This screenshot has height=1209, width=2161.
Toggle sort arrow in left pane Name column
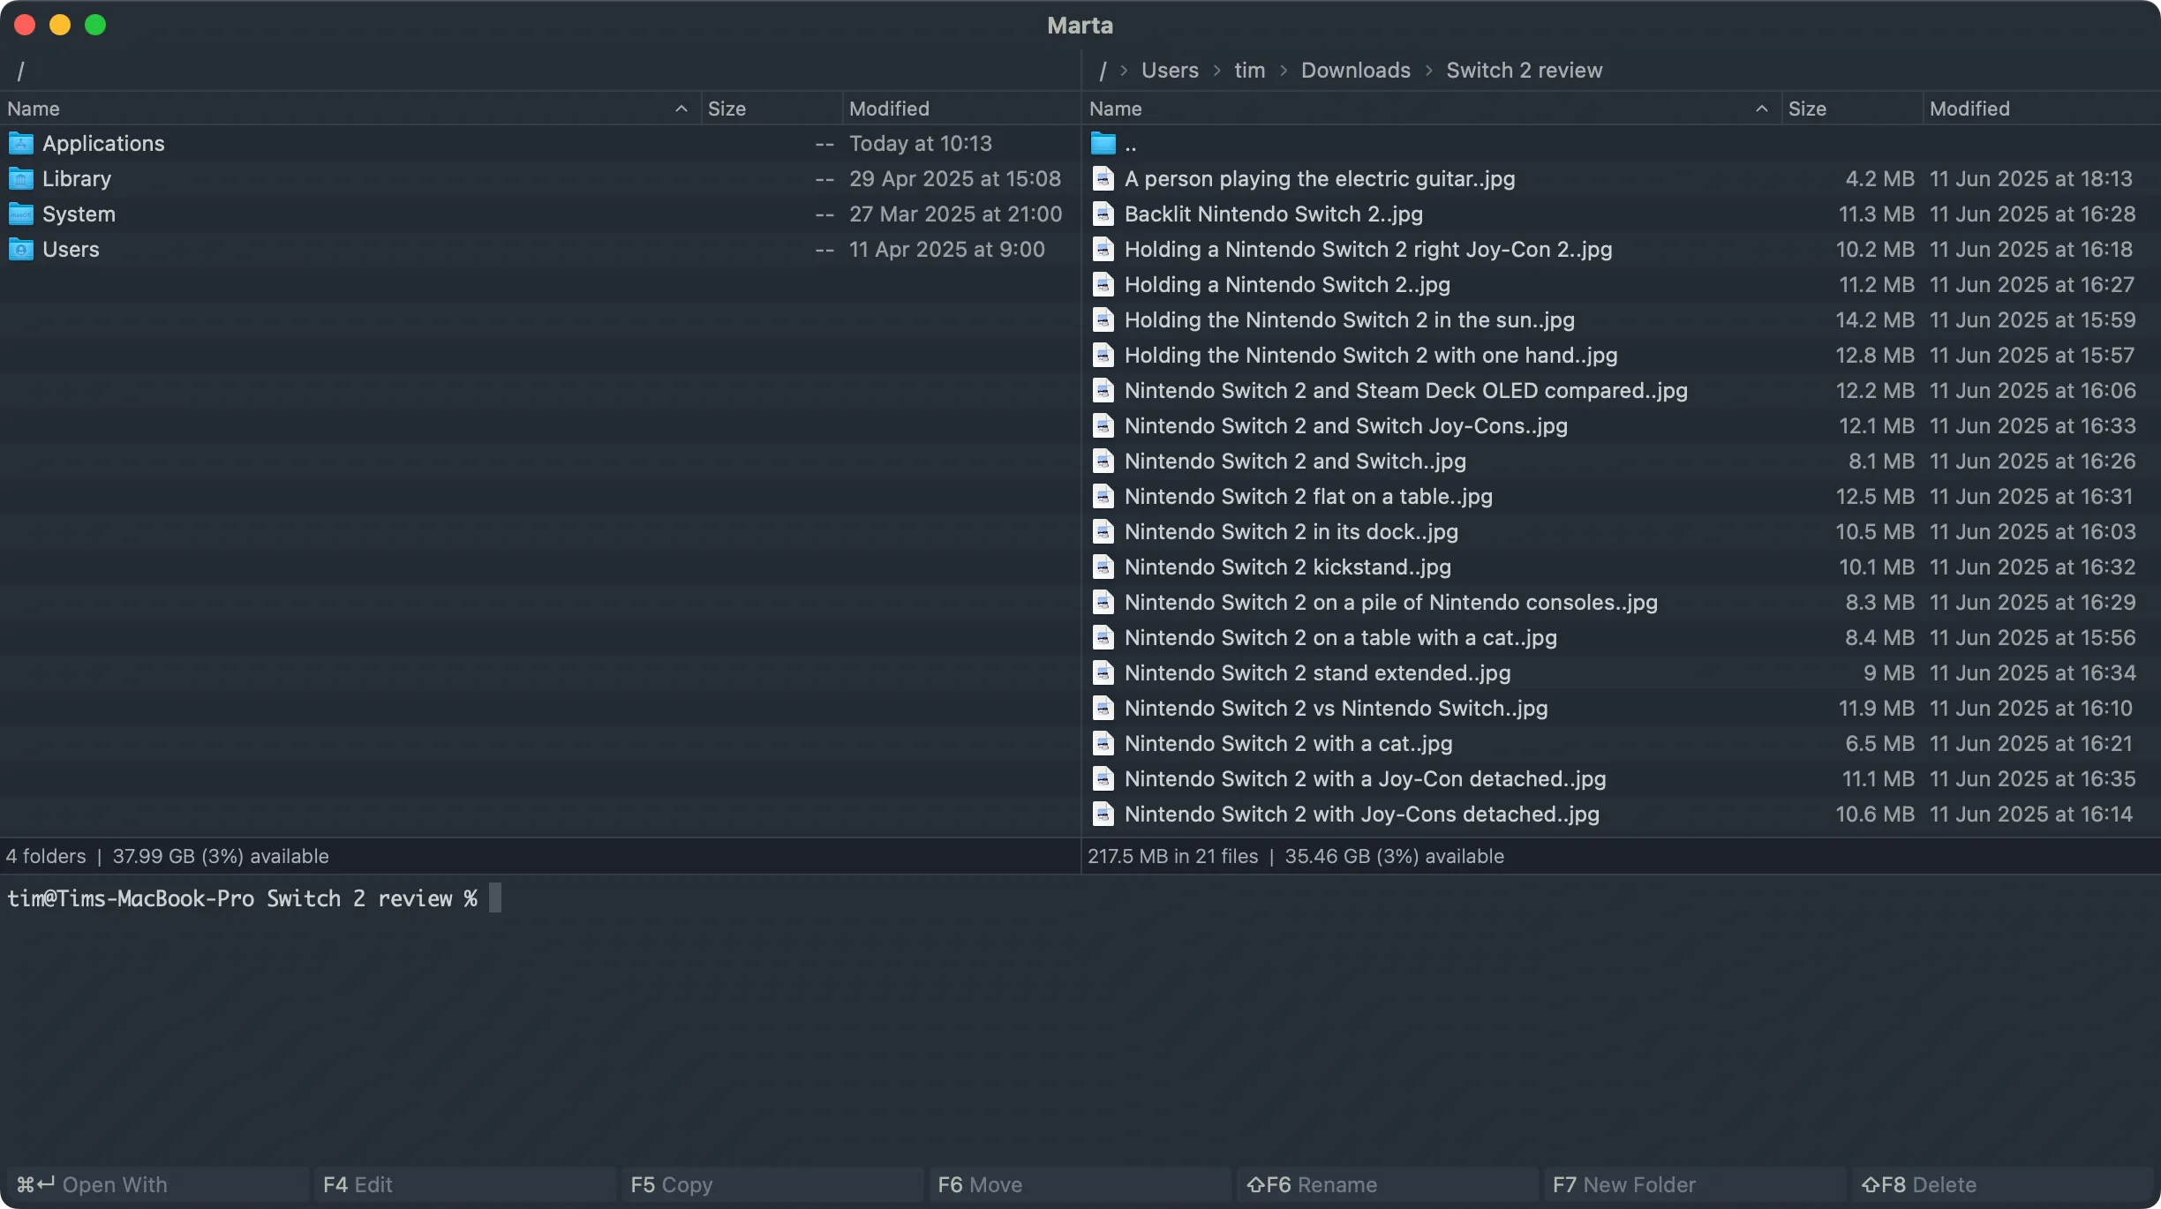click(681, 109)
